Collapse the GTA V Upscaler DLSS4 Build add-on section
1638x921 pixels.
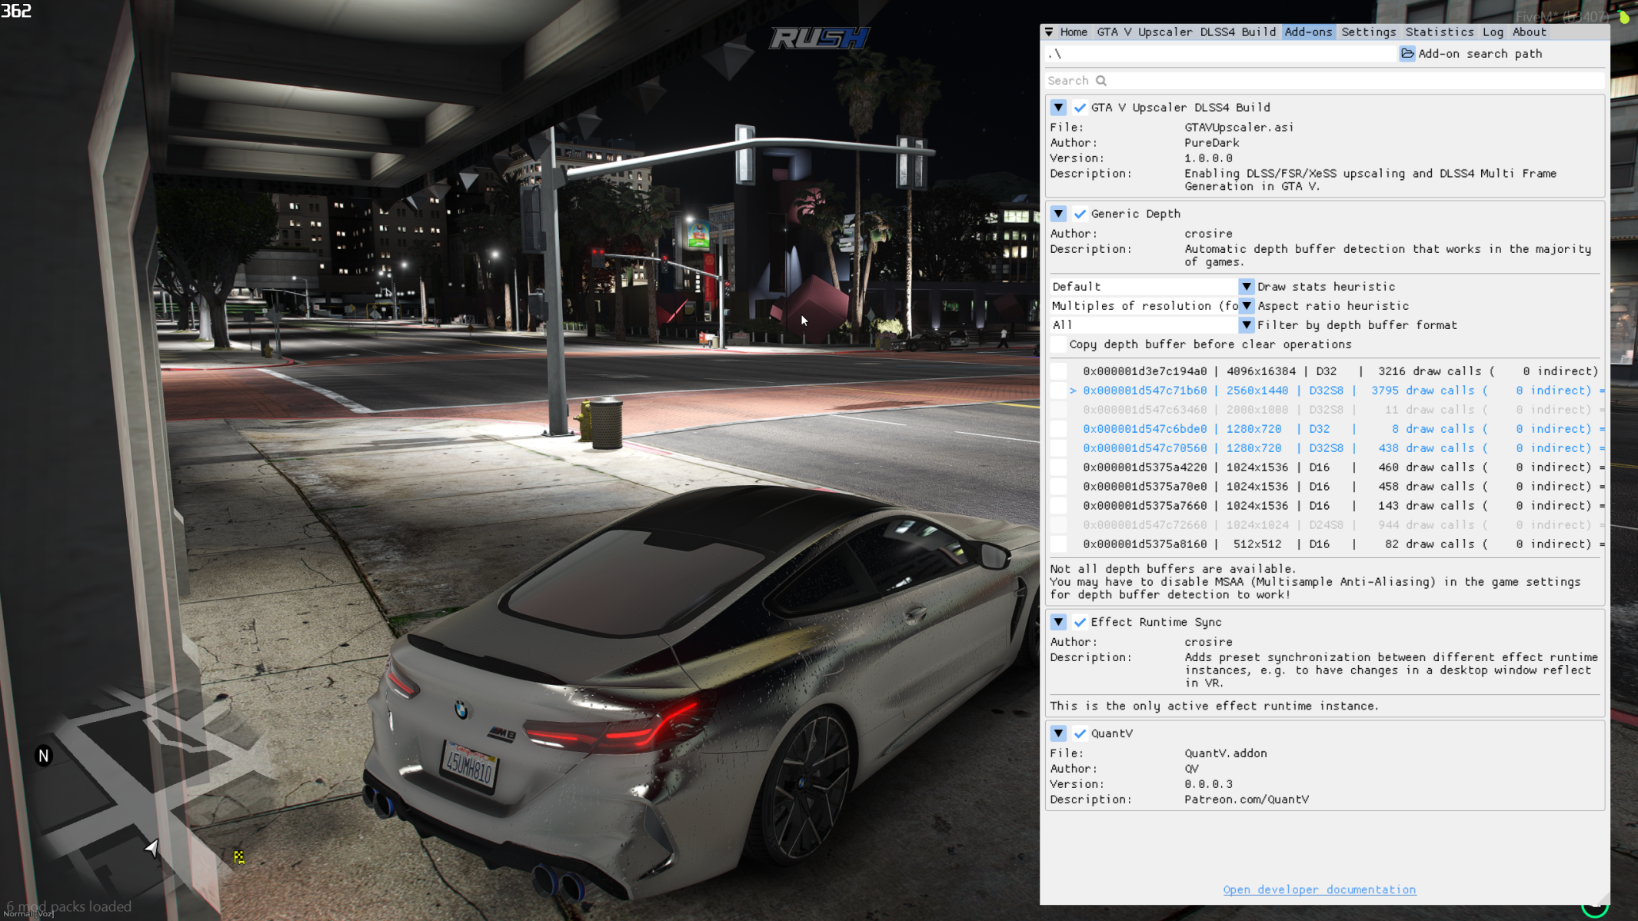point(1059,108)
